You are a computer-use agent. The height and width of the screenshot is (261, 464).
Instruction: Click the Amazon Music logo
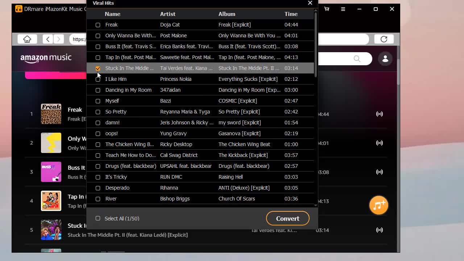[x=46, y=58]
